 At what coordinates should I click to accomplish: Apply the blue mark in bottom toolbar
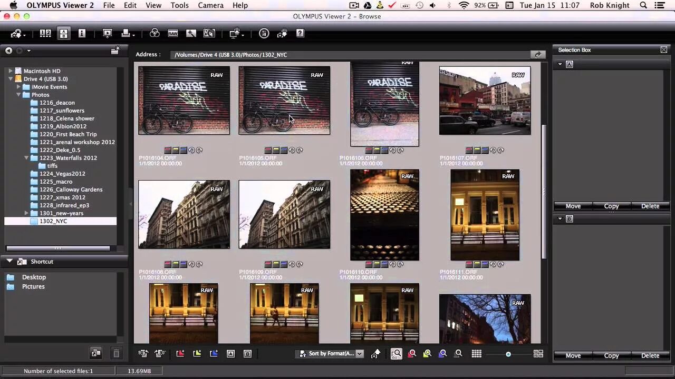(x=214, y=354)
